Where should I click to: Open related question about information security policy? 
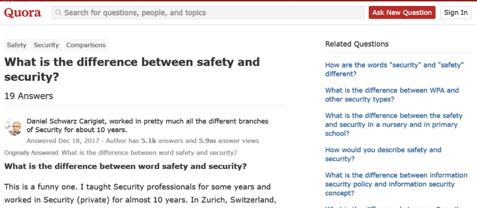coord(396,184)
